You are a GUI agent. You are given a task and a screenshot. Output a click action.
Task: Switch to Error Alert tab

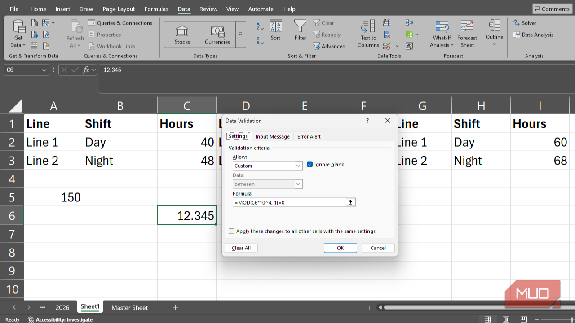tap(309, 137)
